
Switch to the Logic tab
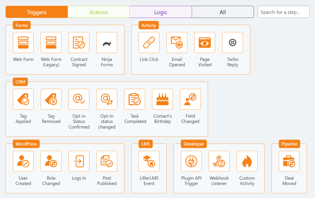pyautogui.click(x=161, y=12)
